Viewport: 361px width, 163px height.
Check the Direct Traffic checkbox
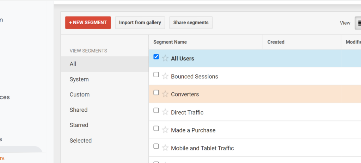tap(156, 110)
